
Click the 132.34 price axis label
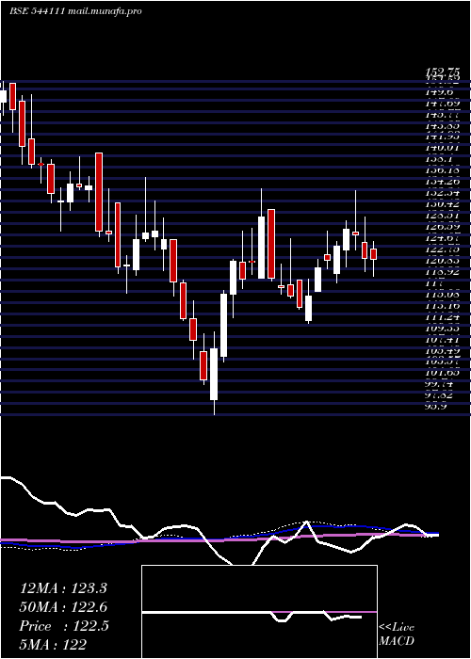click(443, 193)
